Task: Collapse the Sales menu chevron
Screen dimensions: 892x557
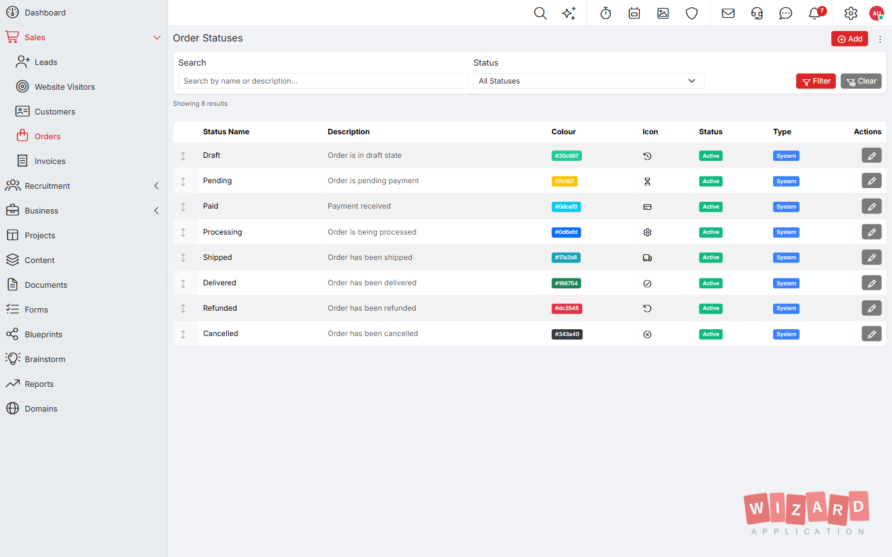Action: [157, 38]
